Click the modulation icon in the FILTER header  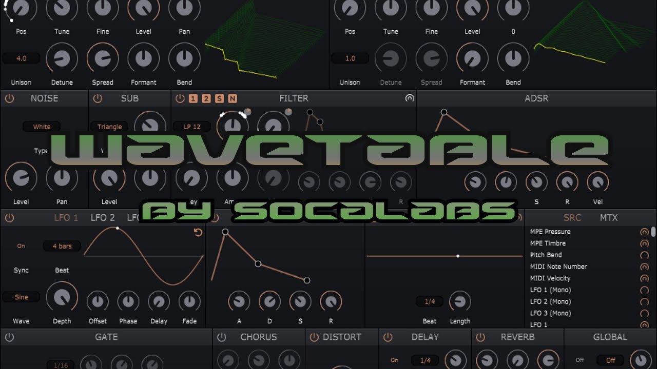[410, 98]
